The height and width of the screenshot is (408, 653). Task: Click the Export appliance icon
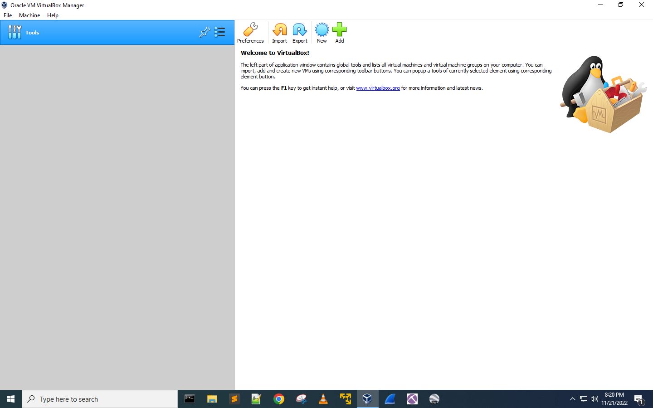[300, 33]
